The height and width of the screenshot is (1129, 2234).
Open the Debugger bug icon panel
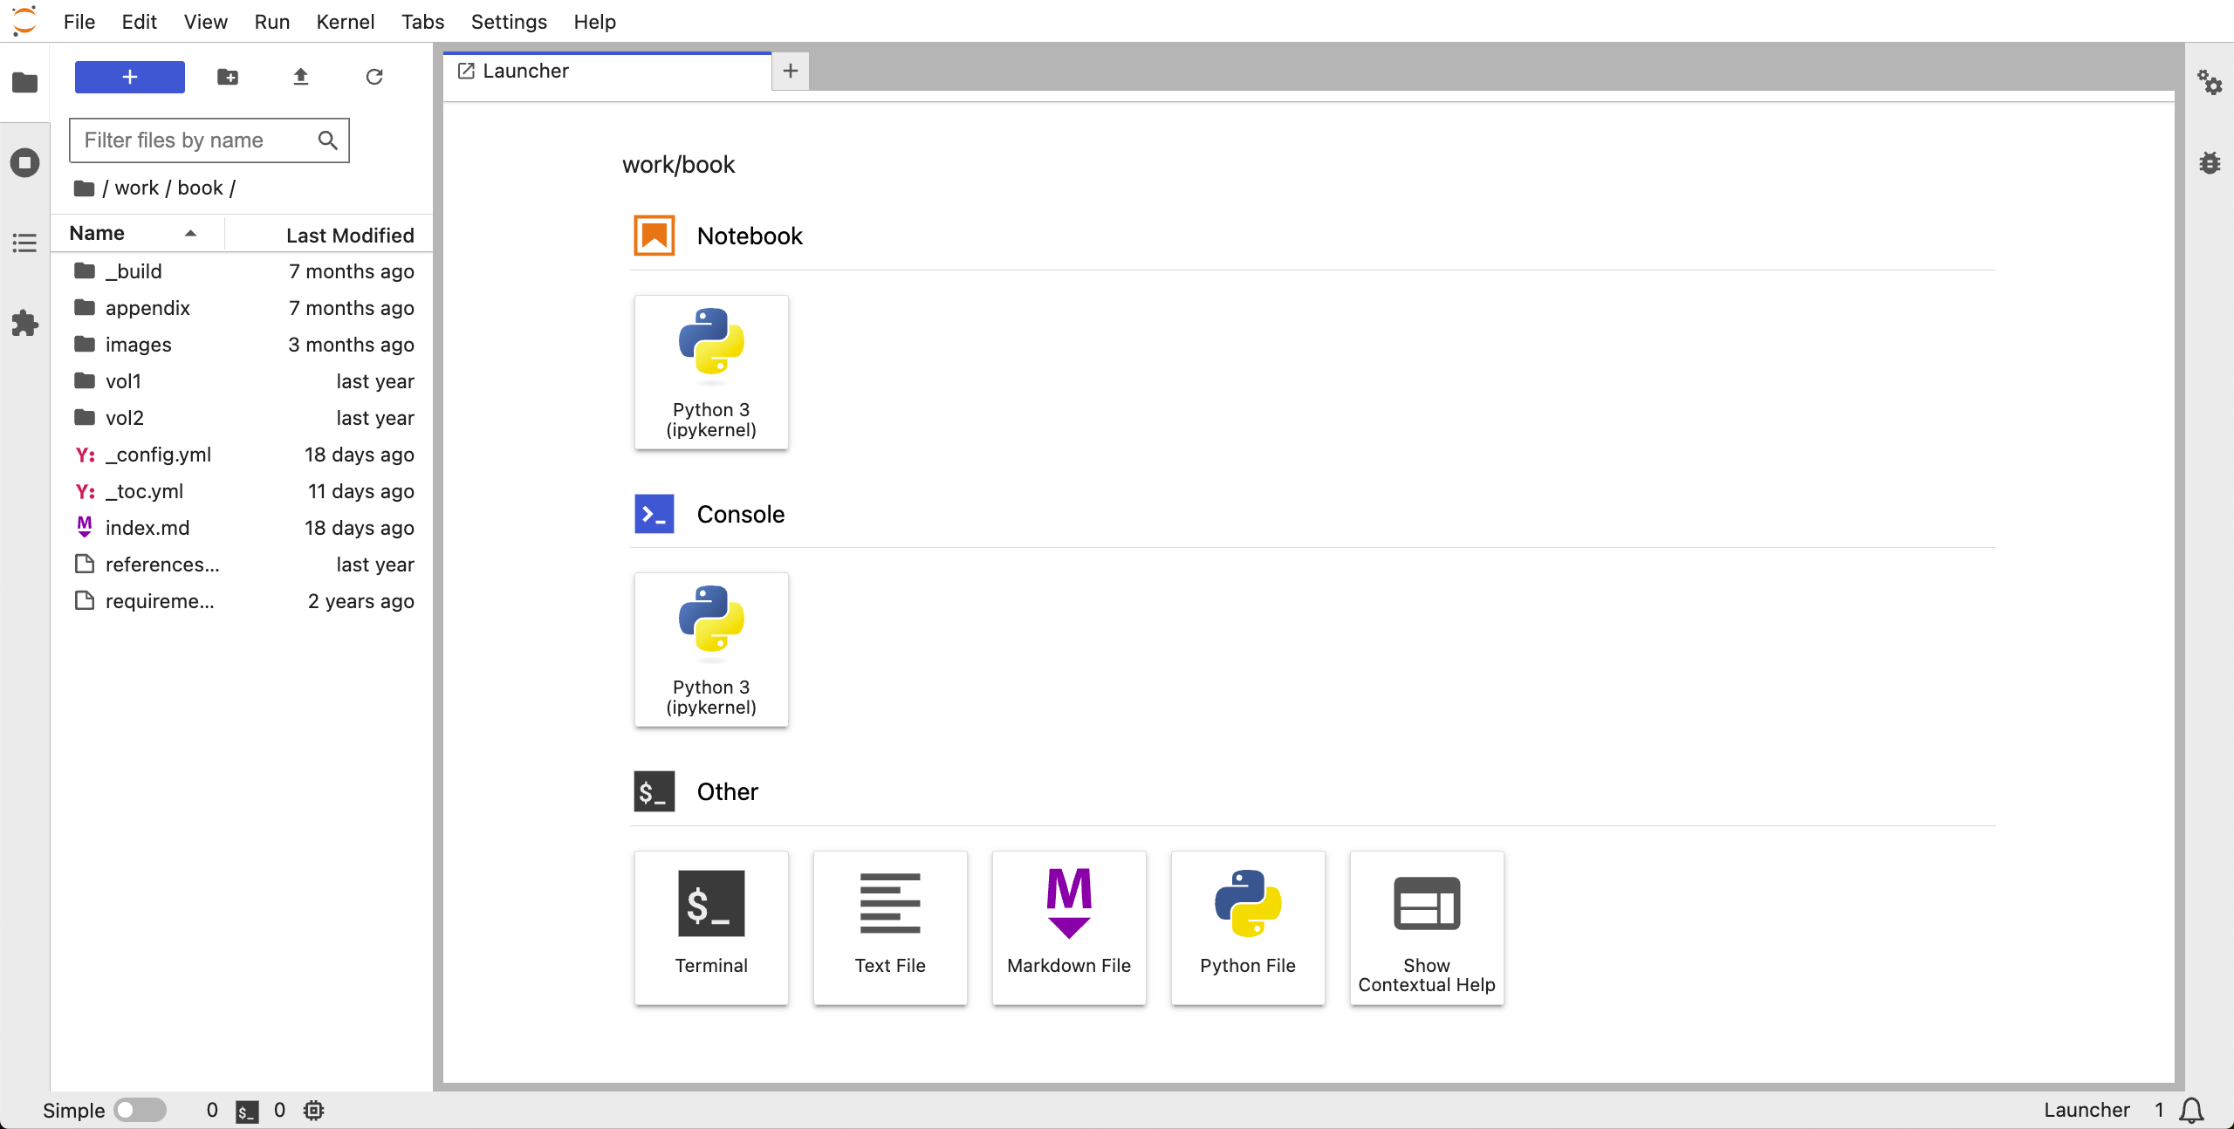coord(2210,162)
